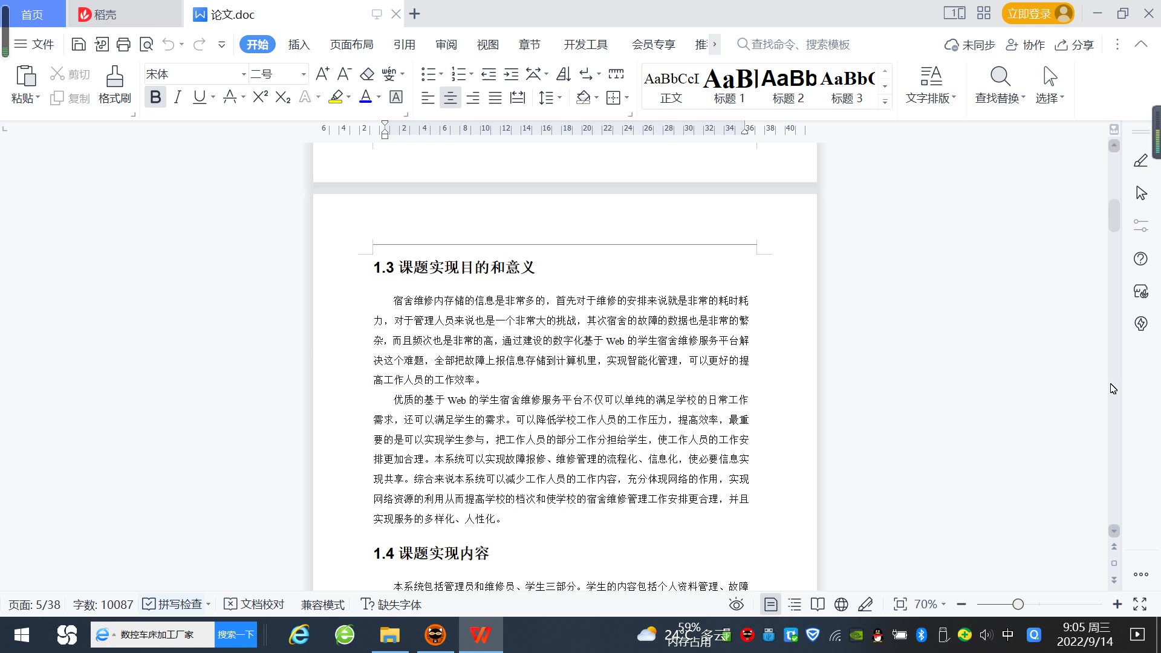Viewport: 1161px width, 653px height.
Task: Open the font size 二号 dropdown
Action: pyautogui.click(x=304, y=74)
